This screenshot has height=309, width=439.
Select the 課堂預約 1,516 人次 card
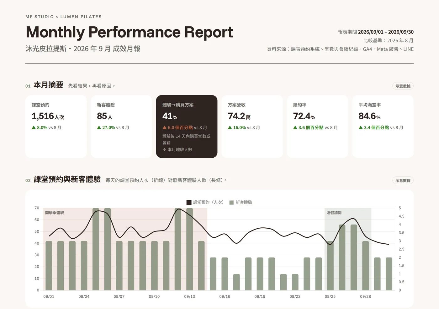(x=56, y=127)
